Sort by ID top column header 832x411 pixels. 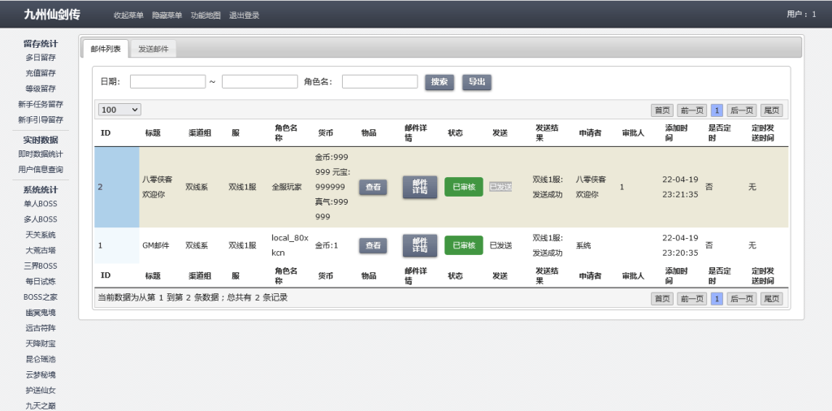(x=106, y=133)
